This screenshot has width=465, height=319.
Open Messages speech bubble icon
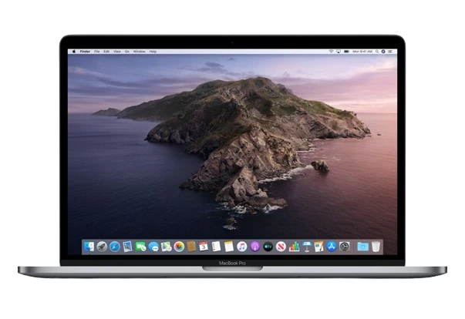click(x=153, y=247)
